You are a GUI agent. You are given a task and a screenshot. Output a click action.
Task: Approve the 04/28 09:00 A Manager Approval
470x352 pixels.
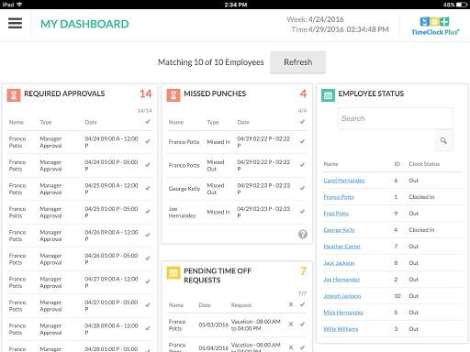tap(148, 328)
